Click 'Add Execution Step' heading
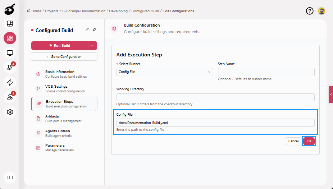The height and width of the screenshot is (189, 333). coord(139,55)
